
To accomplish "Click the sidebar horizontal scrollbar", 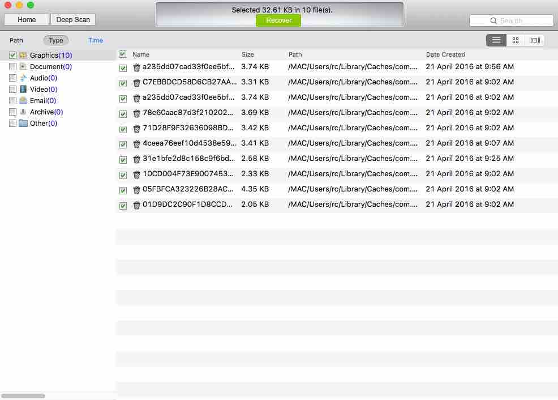I will click(x=23, y=395).
